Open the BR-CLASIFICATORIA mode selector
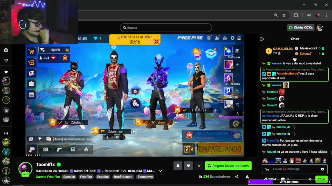The width and height of the screenshot is (332, 186). [x=212, y=136]
